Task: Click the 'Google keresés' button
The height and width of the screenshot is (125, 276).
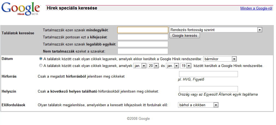Action: coord(185,35)
